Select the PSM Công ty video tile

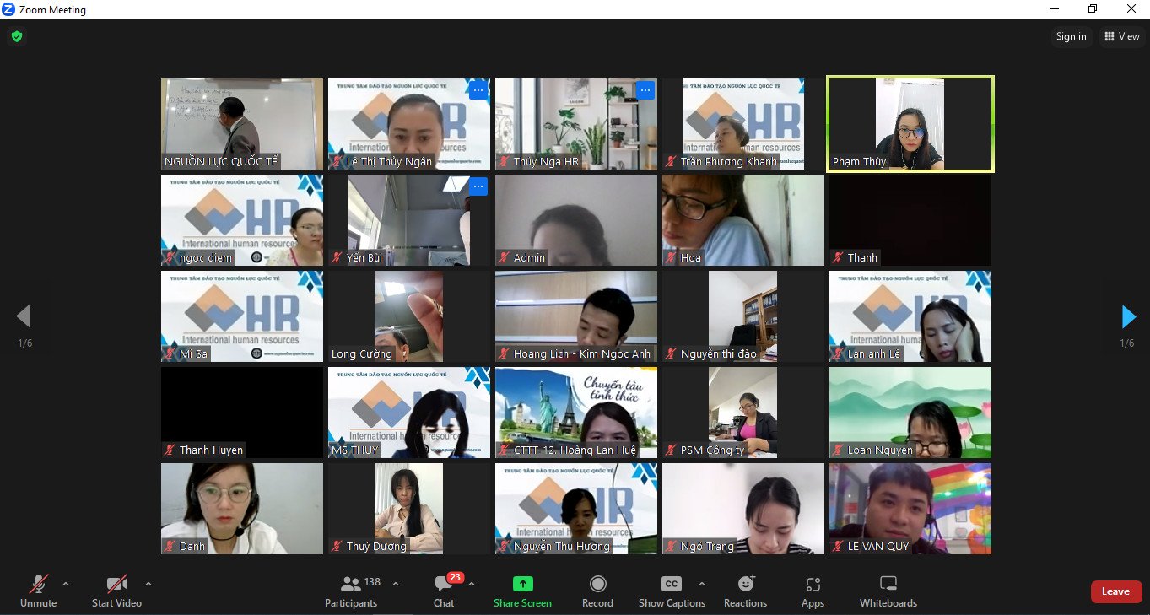point(743,413)
